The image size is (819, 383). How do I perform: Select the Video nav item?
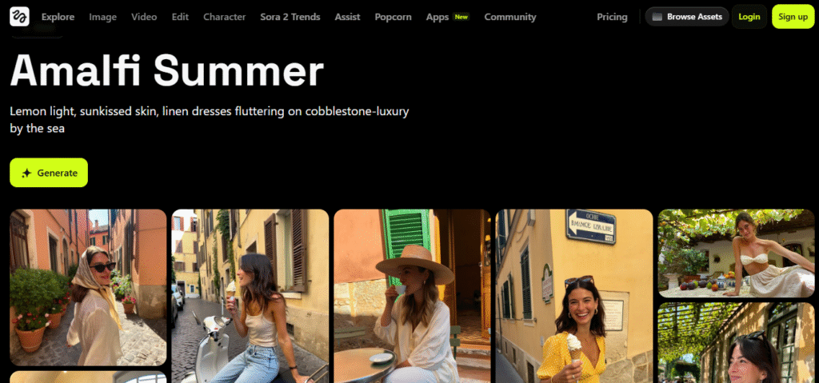144,17
